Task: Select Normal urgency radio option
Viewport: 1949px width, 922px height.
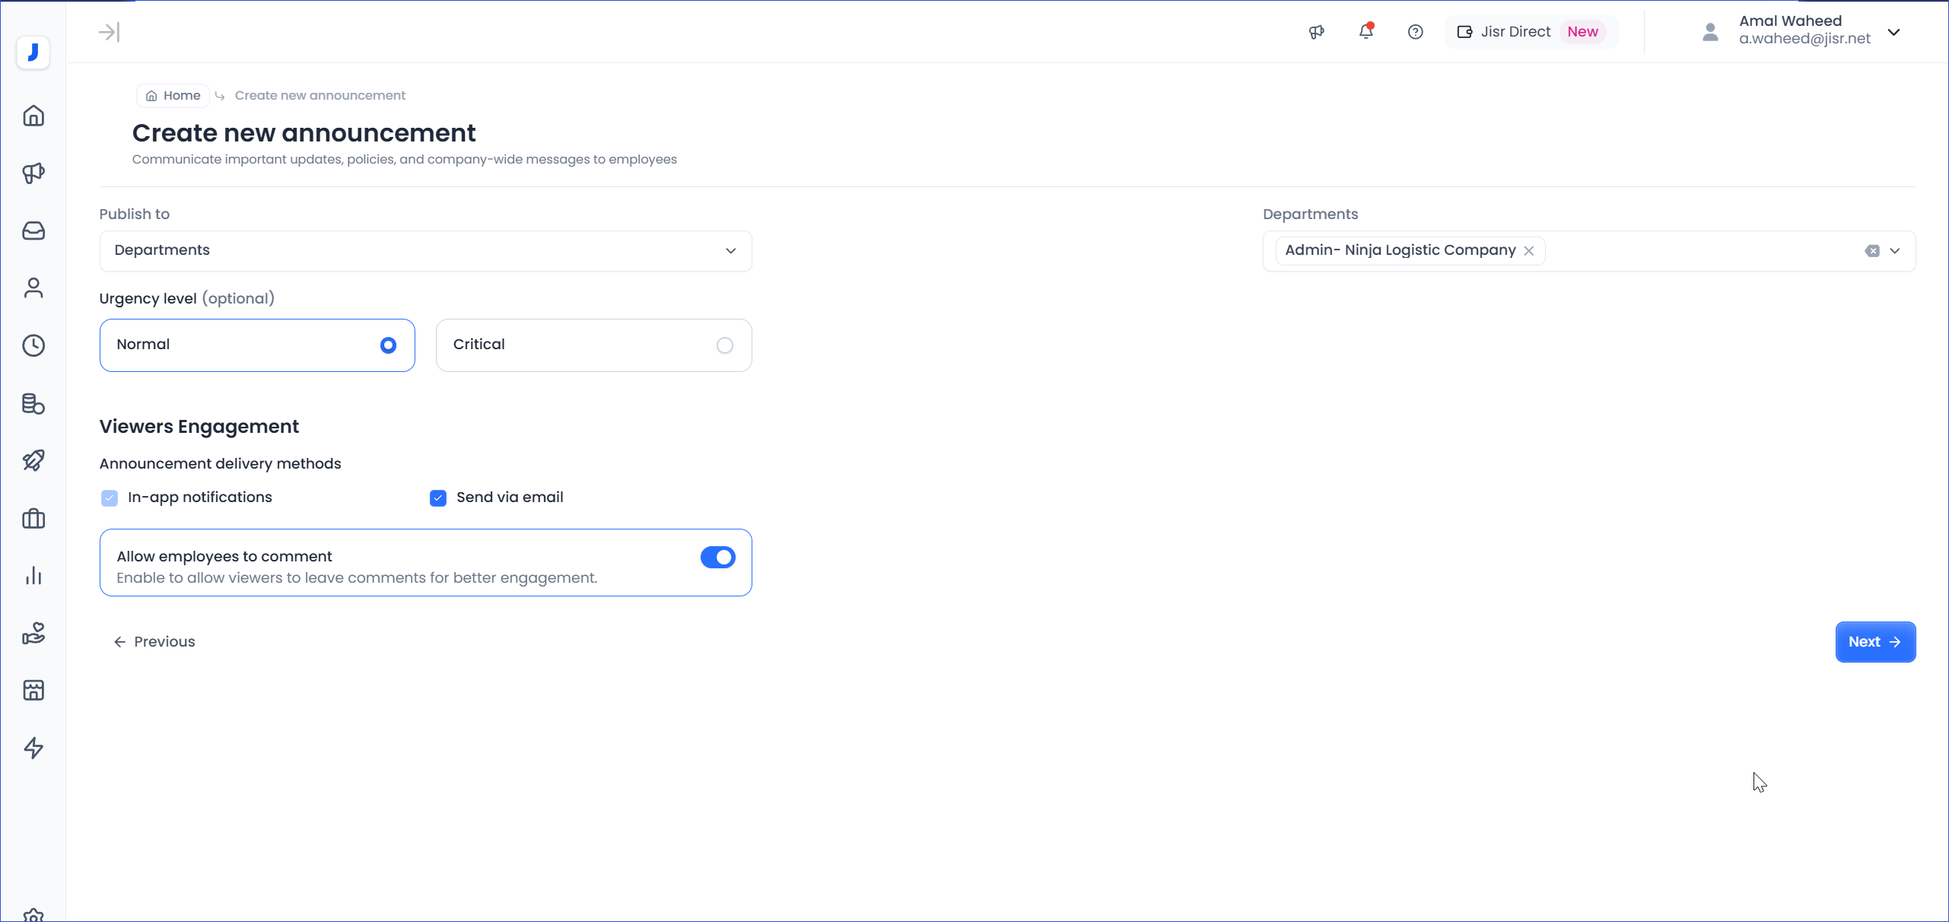Action: point(388,345)
